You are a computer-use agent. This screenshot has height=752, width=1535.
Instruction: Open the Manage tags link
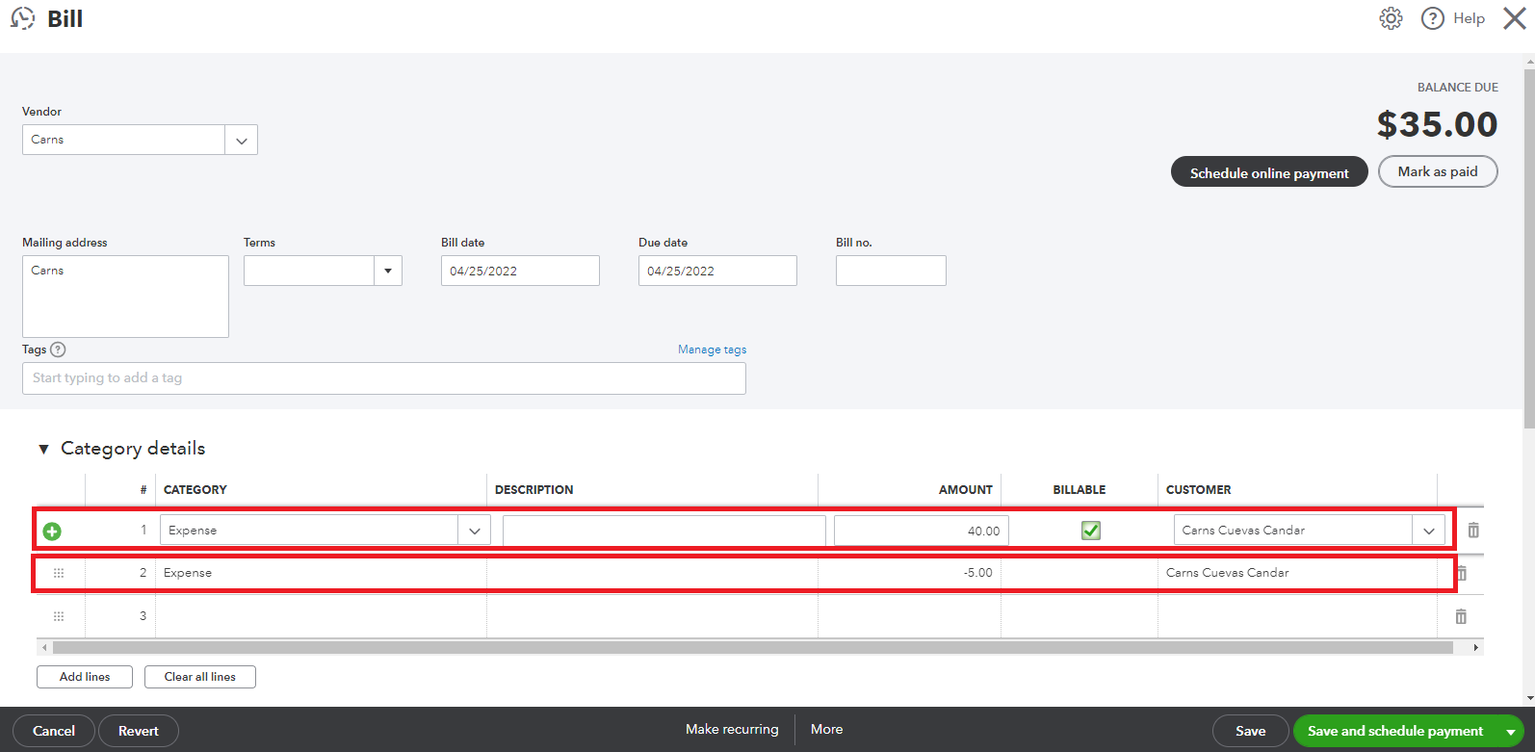tap(712, 350)
